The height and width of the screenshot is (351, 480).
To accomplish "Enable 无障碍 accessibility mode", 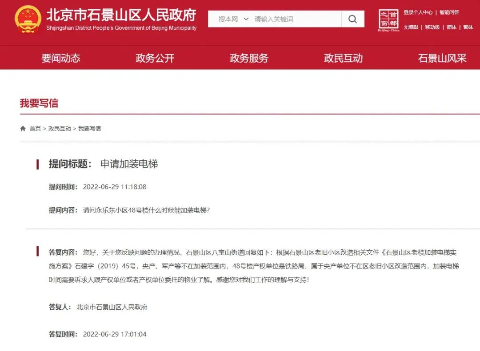I will click(x=411, y=27).
